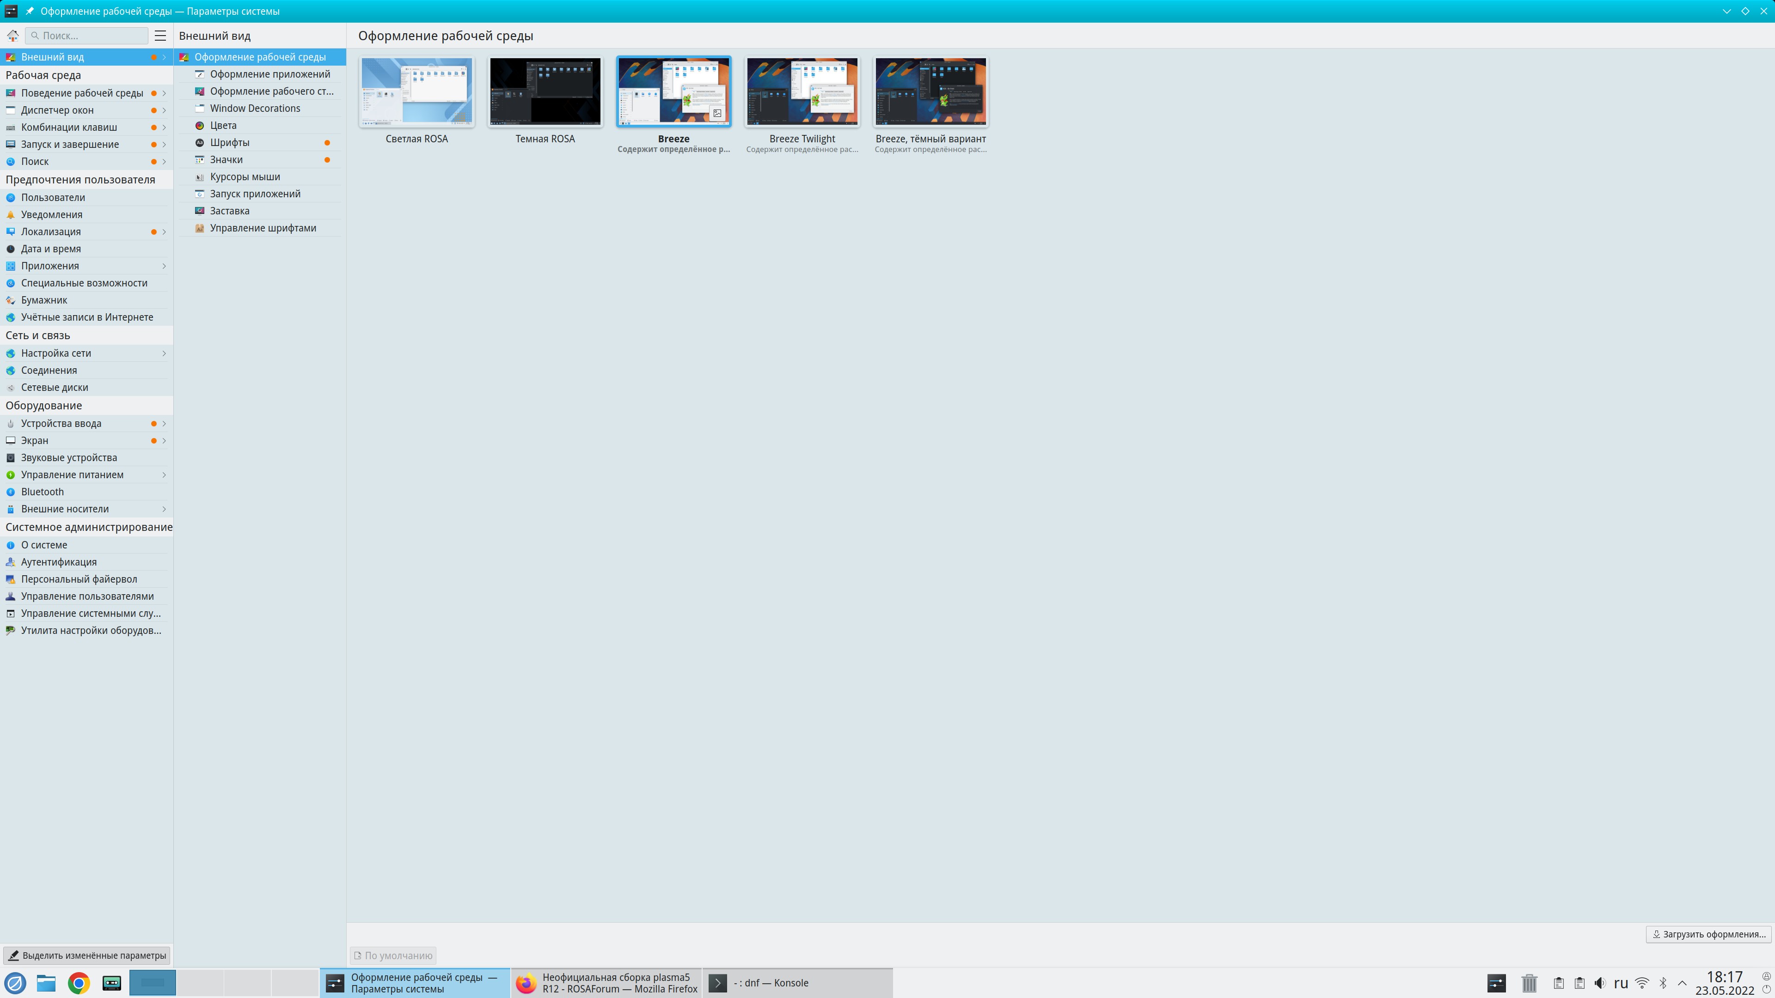Open the Bluetooth settings entry

click(42, 492)
